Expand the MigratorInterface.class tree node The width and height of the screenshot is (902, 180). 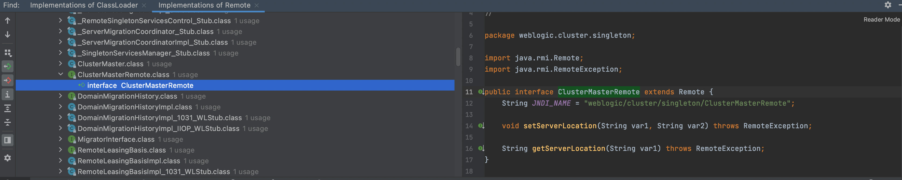[61, 139]
